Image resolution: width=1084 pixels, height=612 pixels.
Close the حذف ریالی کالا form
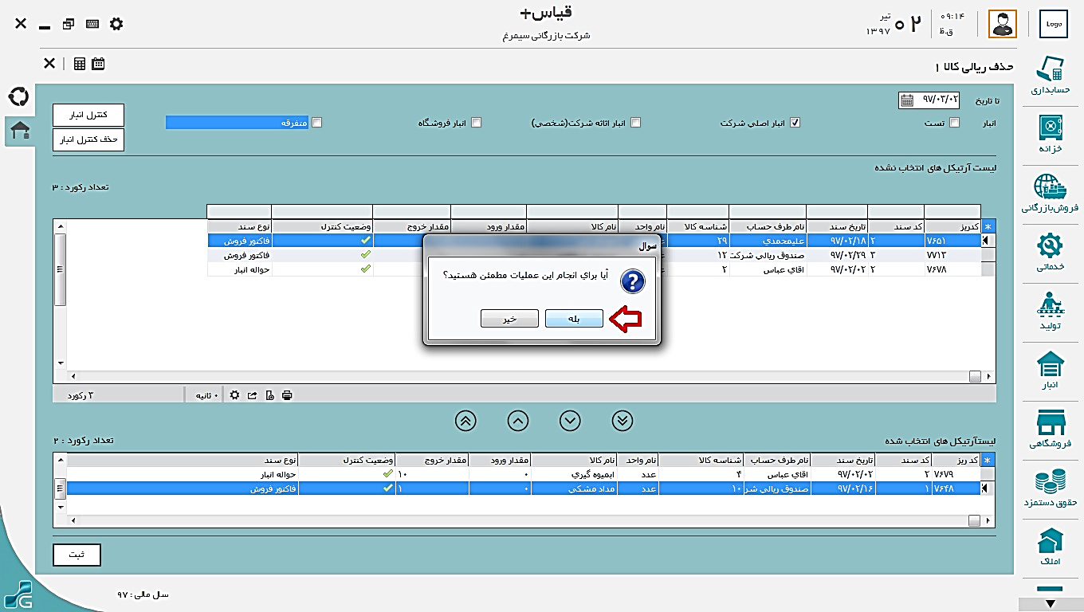click(49, 63)
